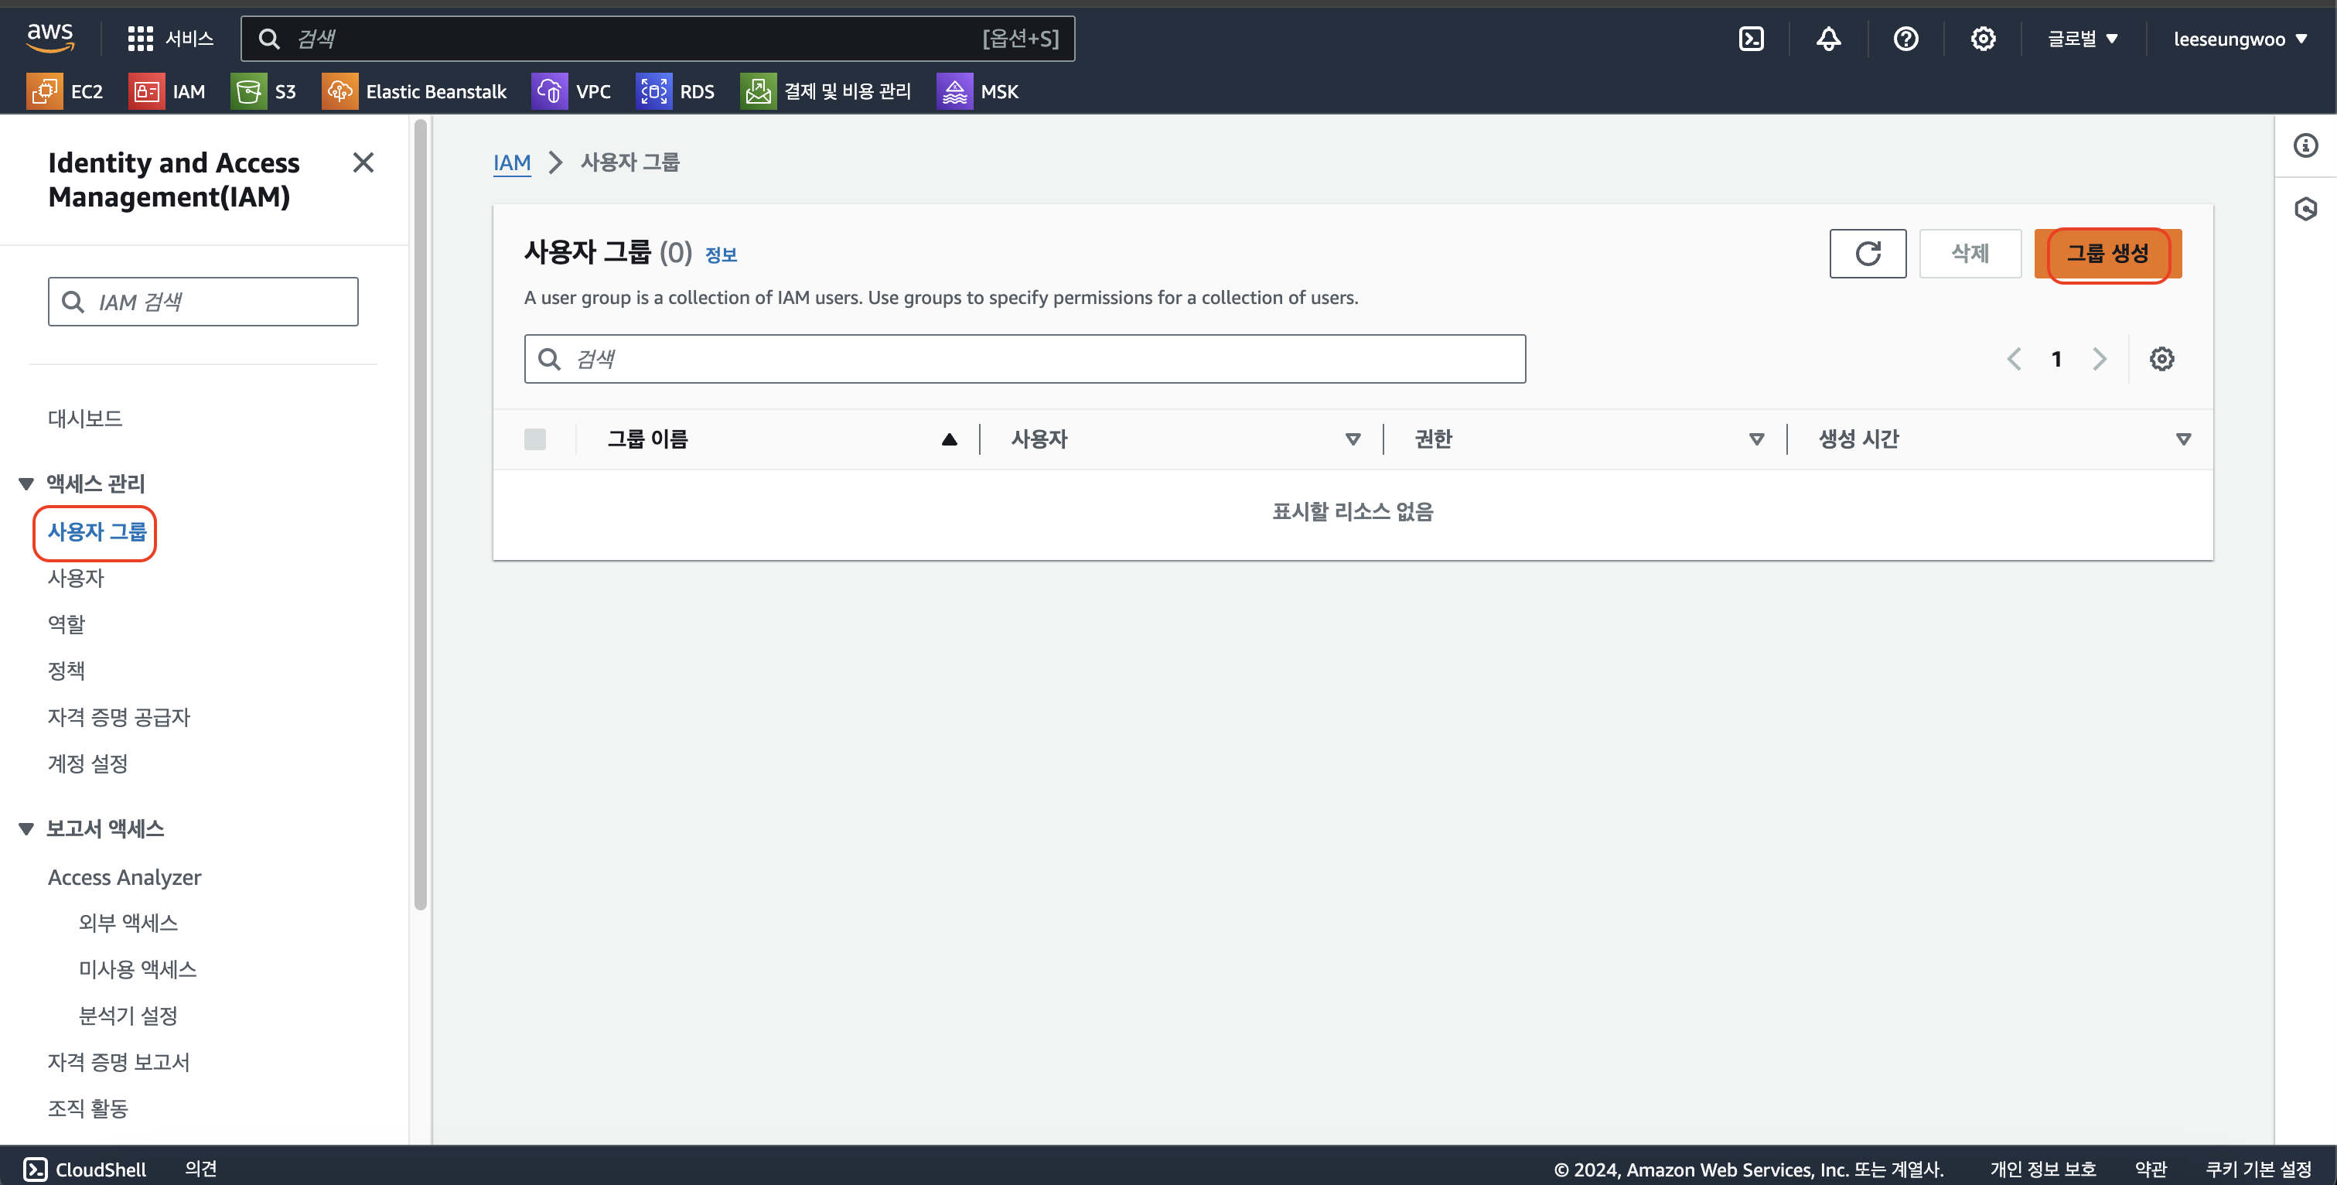
Task: Open 정책 in sidebar navigation
Action: (x=67, y=671)
